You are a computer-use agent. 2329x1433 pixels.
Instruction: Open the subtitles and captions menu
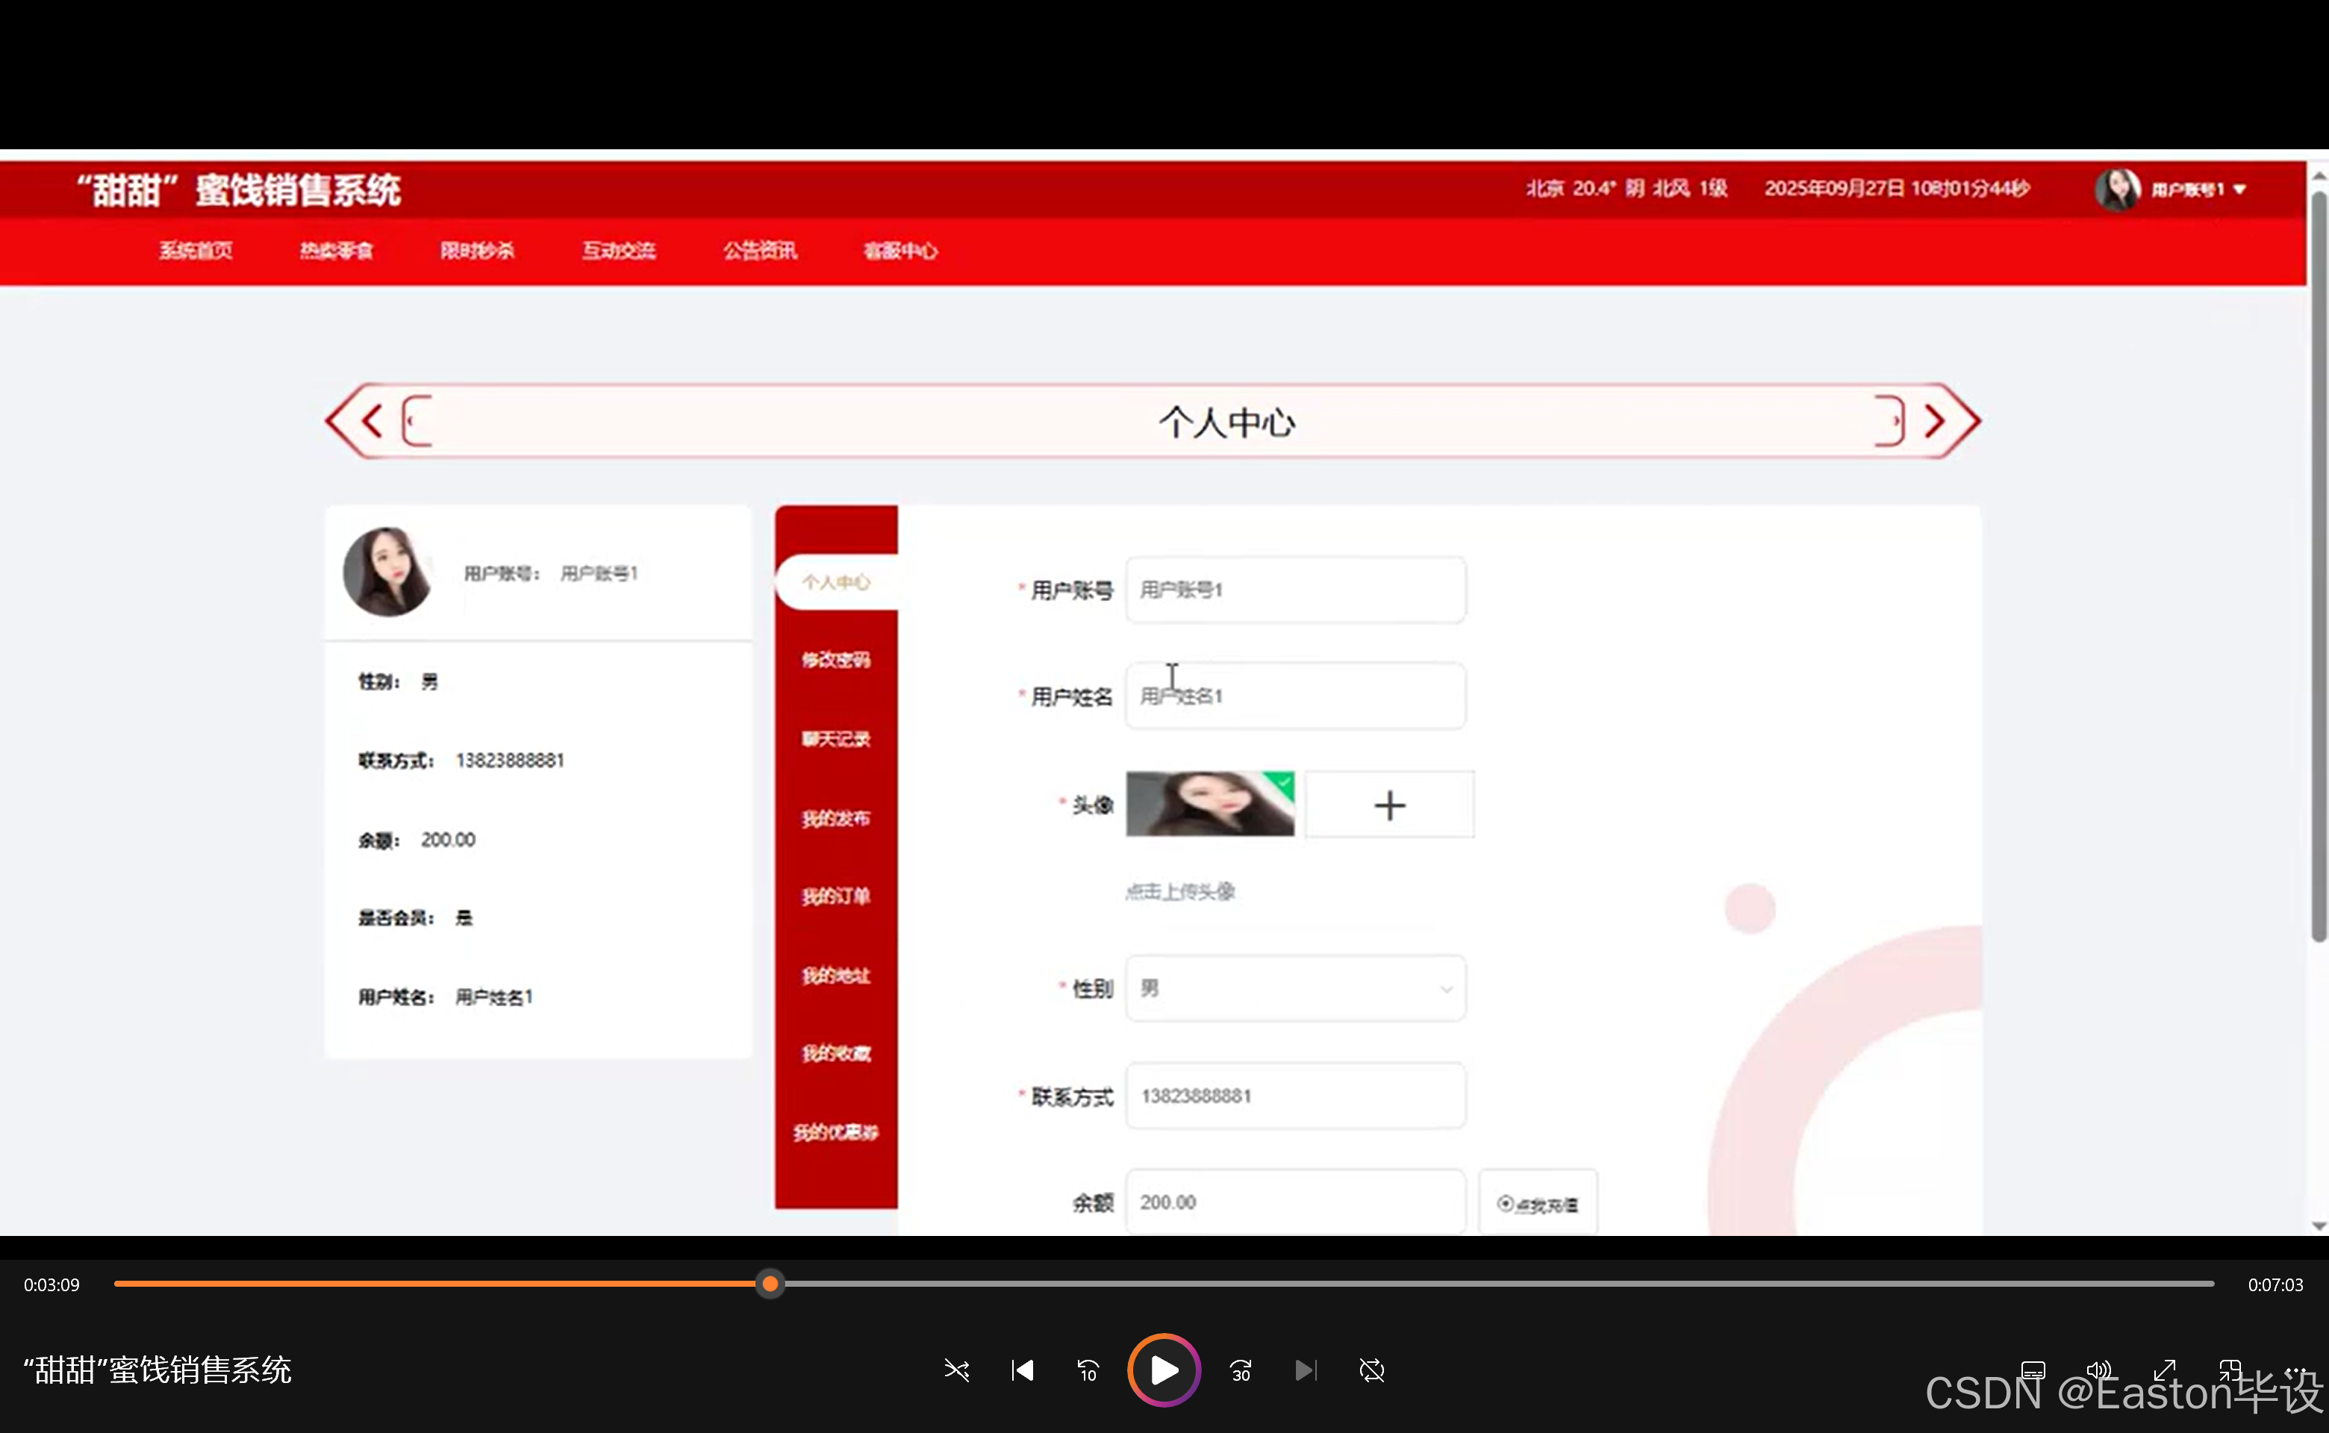(2033, 1370)
